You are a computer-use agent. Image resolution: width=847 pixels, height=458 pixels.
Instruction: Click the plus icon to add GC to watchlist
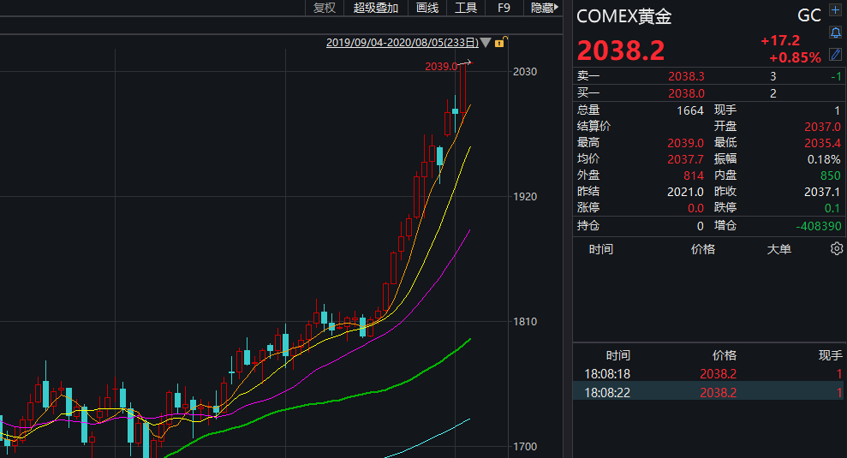835,10
